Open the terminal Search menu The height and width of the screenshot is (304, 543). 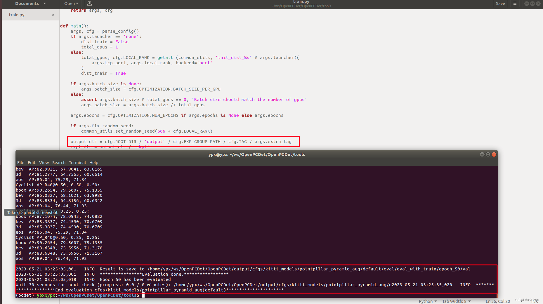(x=59, y=163)
